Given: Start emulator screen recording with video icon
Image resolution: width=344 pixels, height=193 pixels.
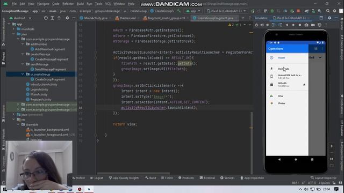Looking at the screenshot, I should pyautogui.click(x=313, y=25).
